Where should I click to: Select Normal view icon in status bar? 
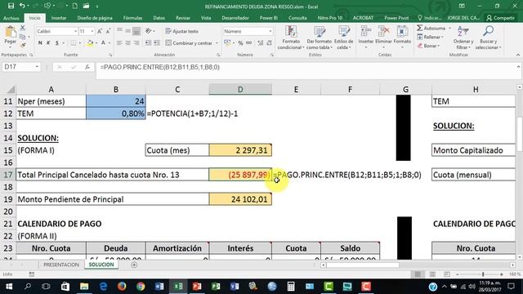pos(418,274)
